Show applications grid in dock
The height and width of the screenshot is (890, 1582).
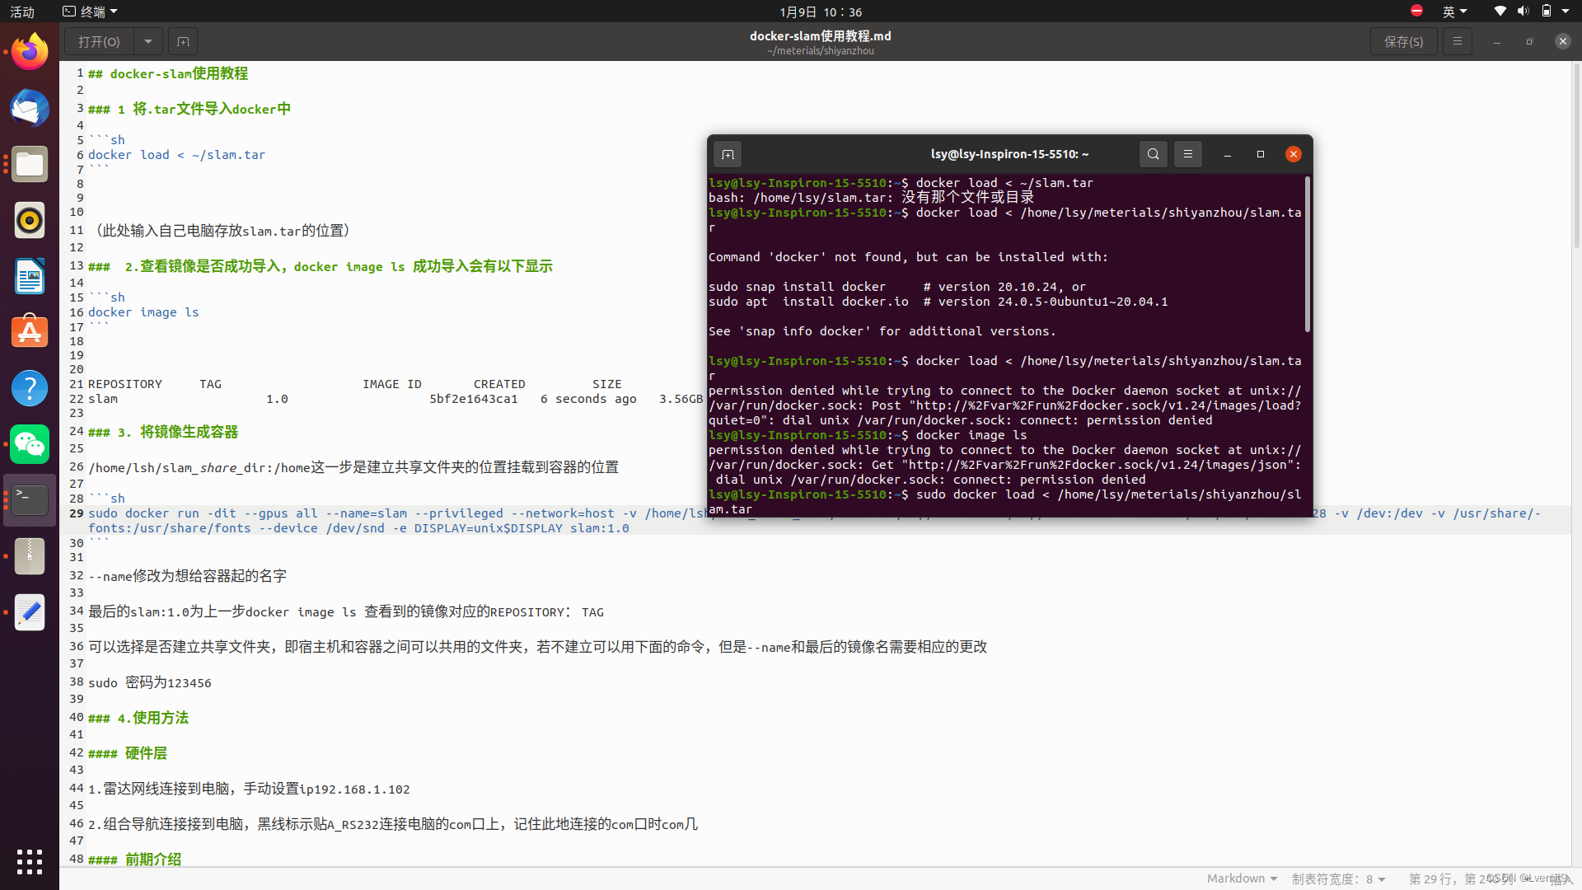coord(30,861)
